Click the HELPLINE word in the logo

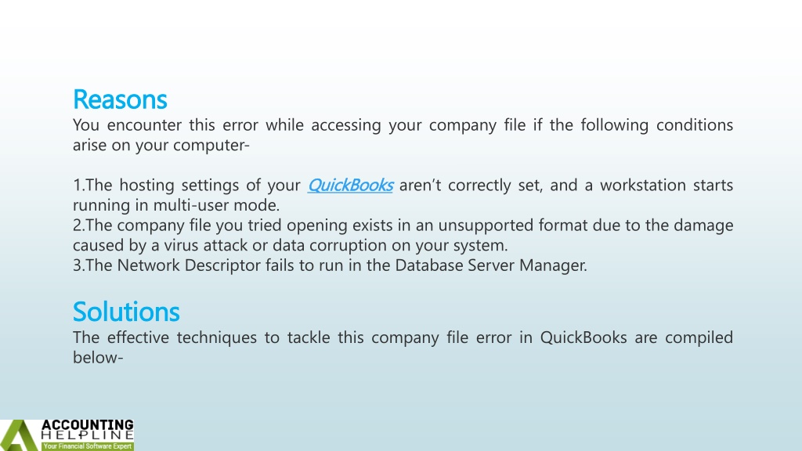[x=88, y=435]
